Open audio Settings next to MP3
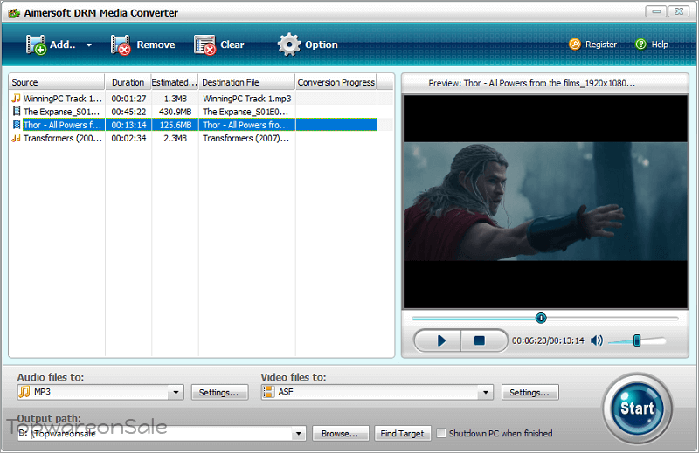 220,393
